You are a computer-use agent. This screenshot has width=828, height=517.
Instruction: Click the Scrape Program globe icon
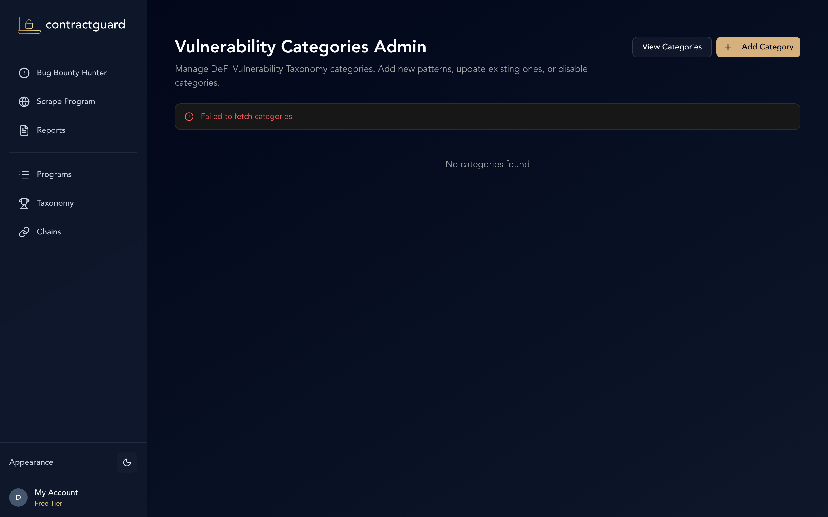[24, 102]
